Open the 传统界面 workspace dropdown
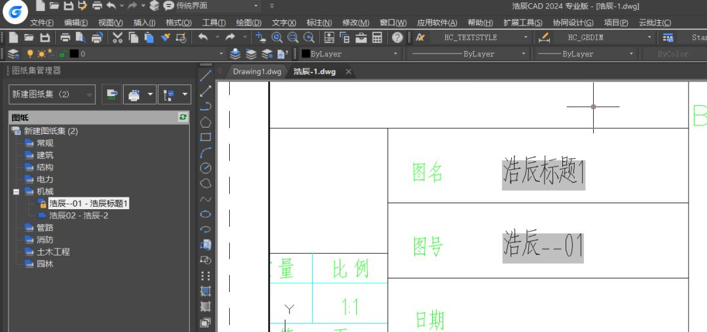 (x=218, y=5)
